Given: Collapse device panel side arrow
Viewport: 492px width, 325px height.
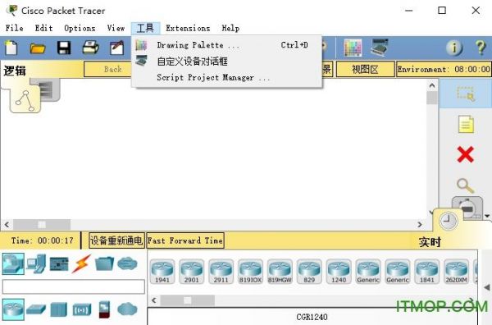Looking at the screenshot, I should coord(486,287).
